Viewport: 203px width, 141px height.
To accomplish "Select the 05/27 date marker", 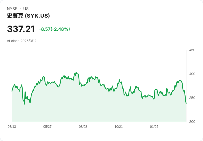I will [47, 127].
